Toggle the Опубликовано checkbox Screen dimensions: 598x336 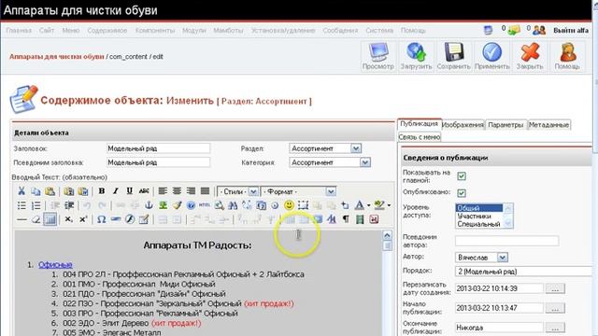[x=462, y=193]
